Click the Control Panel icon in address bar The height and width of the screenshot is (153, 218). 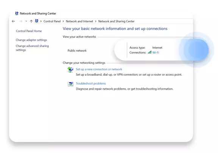[x=37, y=21]
